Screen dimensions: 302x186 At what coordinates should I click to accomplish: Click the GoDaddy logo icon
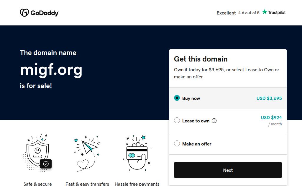(24, 13)
